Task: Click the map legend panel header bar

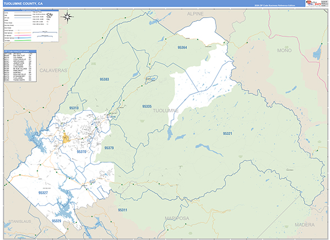Action: (x=31, y=10)
